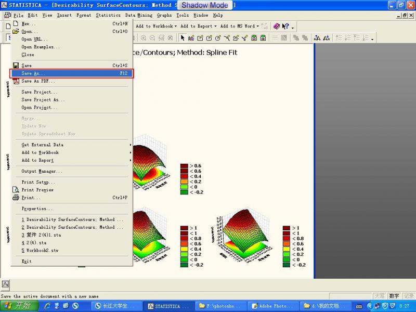
Task: Click the insert oval tool icon
Action: point(218,38)
